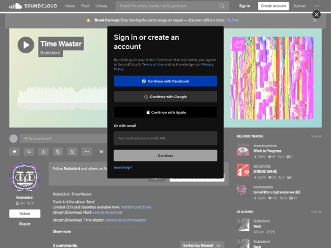The image size is (331, 248).
Task: Open robinbird.net/store link
Action: (x=135, y=208)
